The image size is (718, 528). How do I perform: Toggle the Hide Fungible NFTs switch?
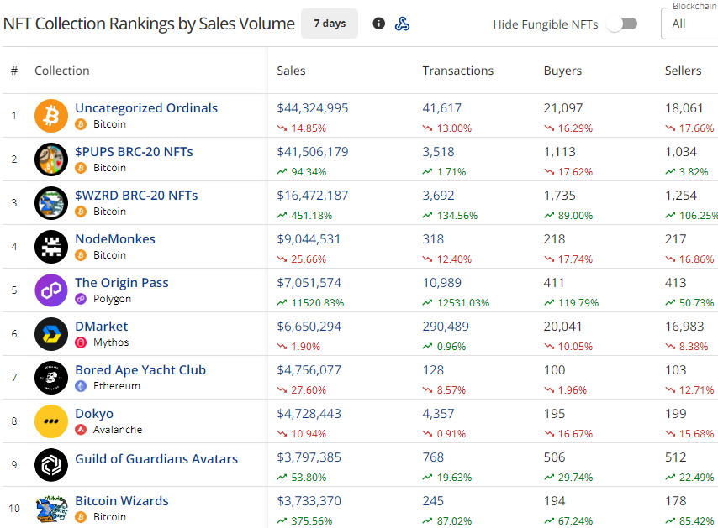[x=622, y=24]
